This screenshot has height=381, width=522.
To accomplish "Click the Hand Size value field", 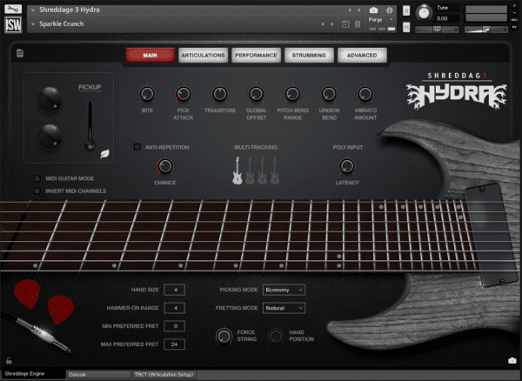I will (175, 290).
